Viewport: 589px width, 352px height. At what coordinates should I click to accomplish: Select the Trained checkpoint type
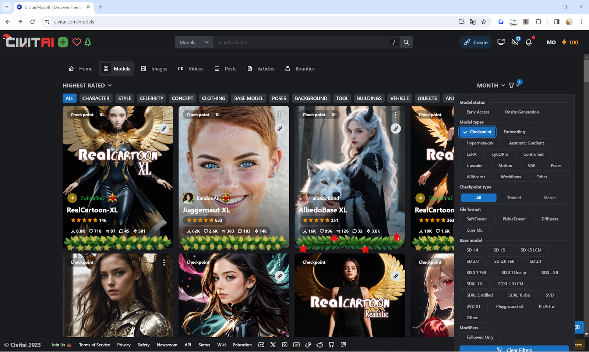(514, 198)
